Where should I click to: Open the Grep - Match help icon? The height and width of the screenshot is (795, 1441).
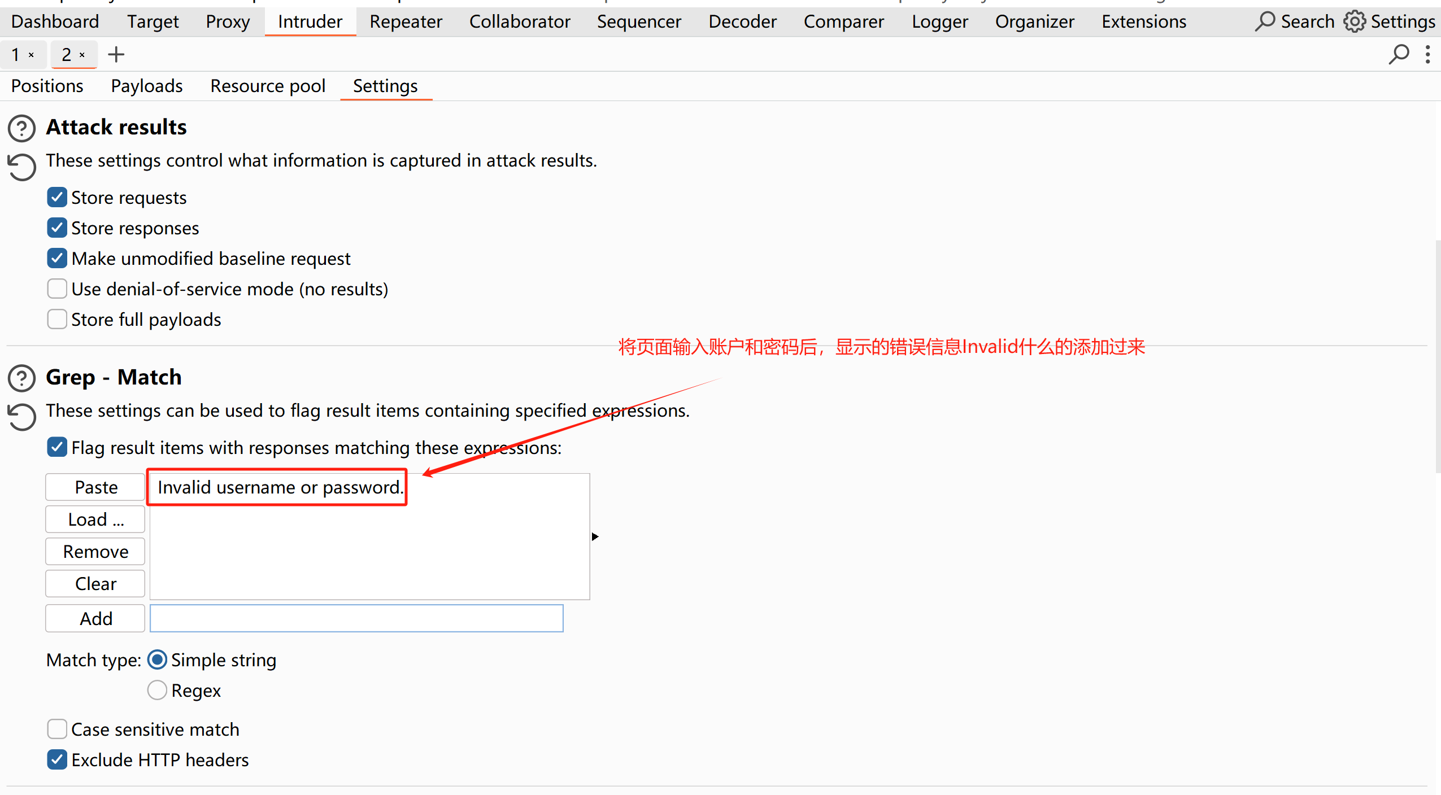[x=22, y=378]
